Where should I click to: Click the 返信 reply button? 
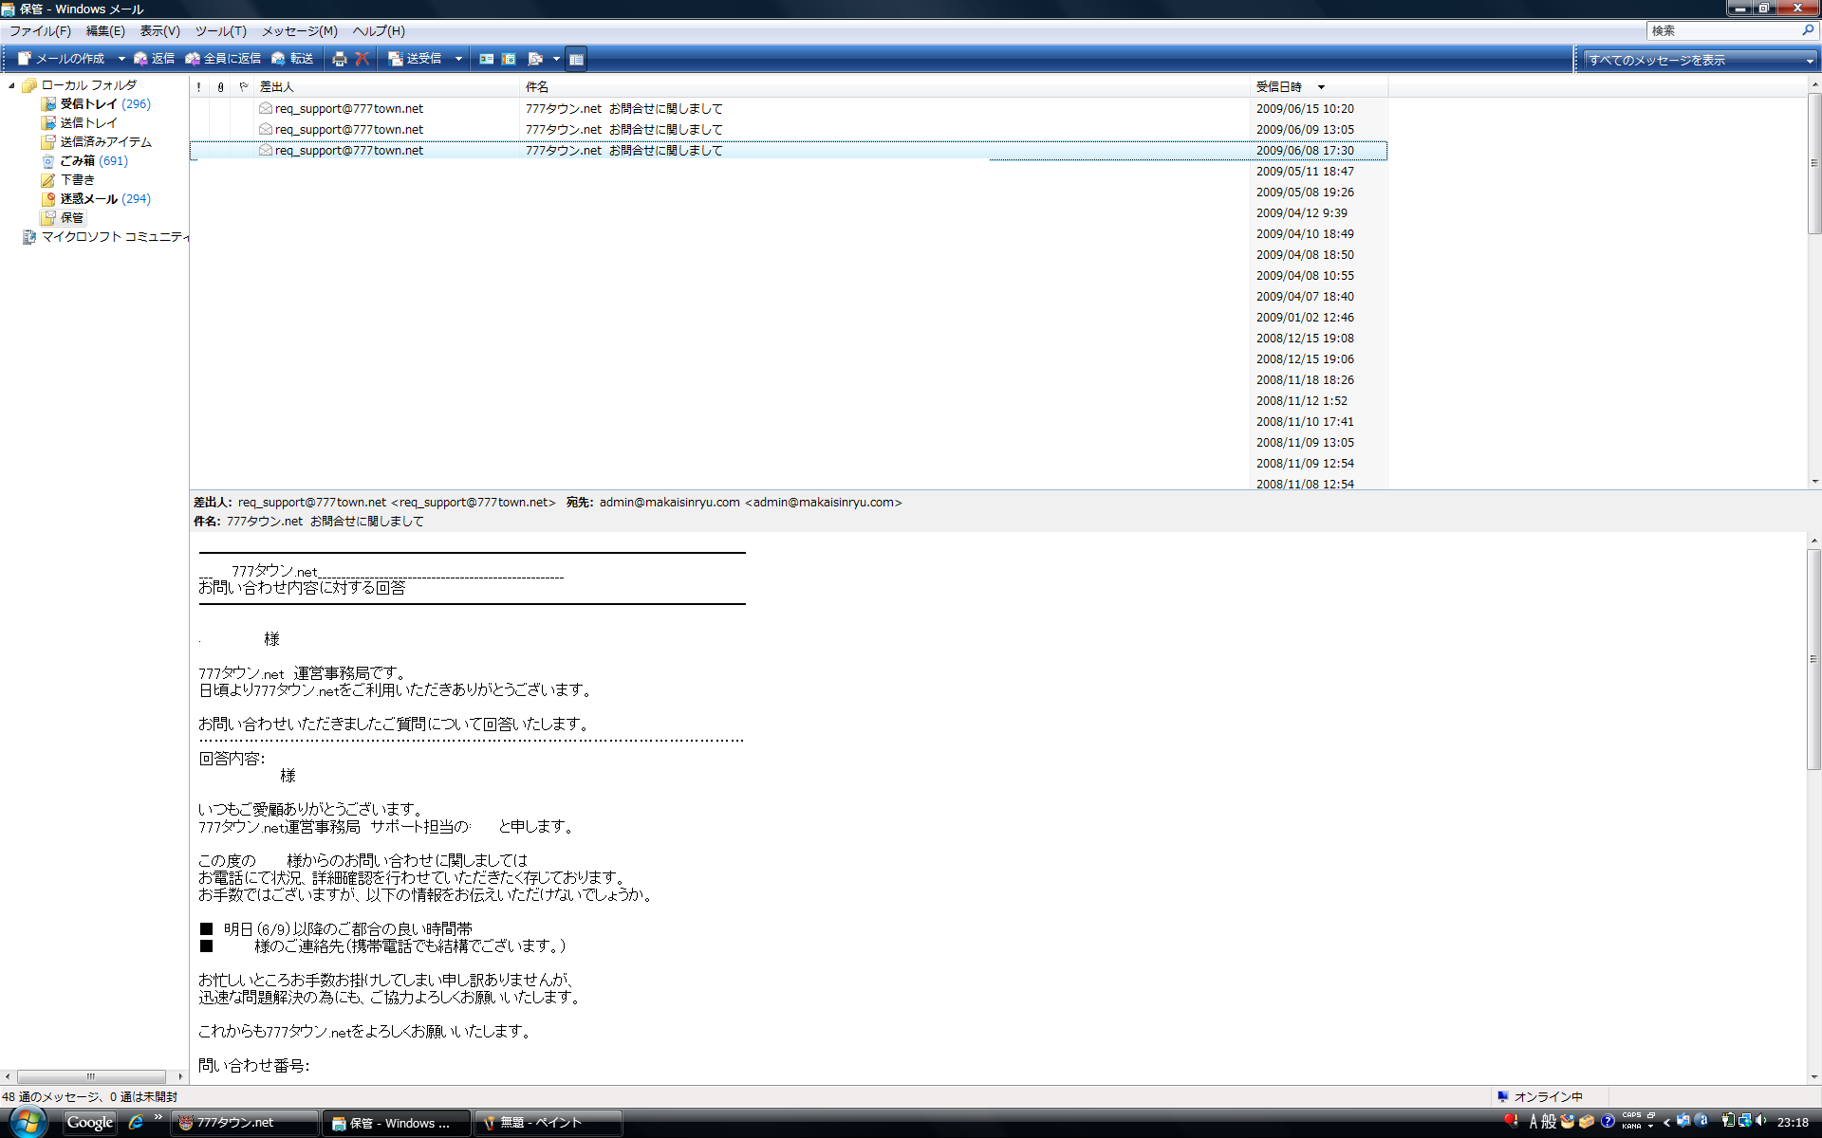point(154,59)
